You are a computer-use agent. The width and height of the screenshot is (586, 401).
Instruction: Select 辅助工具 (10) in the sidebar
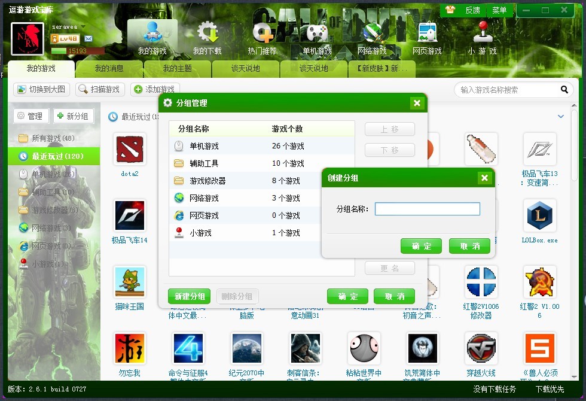point(54,192)
